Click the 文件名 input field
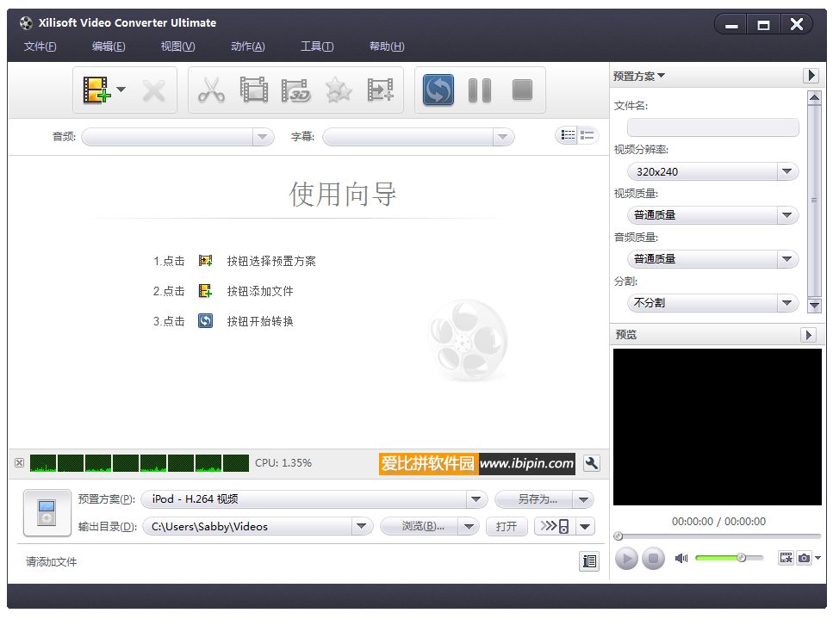Viewport: 833px width, 619px height. point(713,127)
